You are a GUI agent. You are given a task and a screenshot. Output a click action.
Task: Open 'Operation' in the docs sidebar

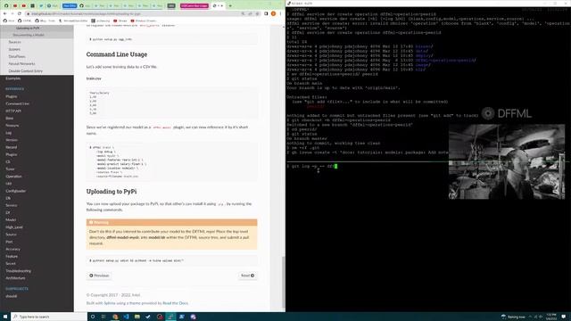tap(13, 177)
